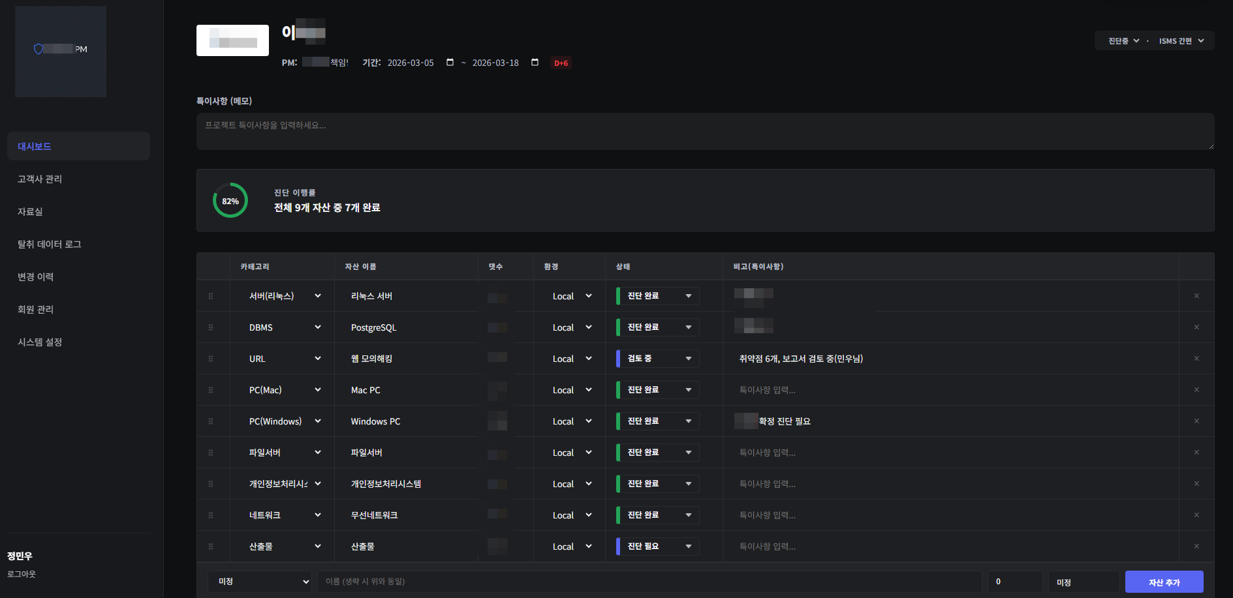Click the 특이사항 memo text area
1233x598 pixels.
tap(704, 131)
